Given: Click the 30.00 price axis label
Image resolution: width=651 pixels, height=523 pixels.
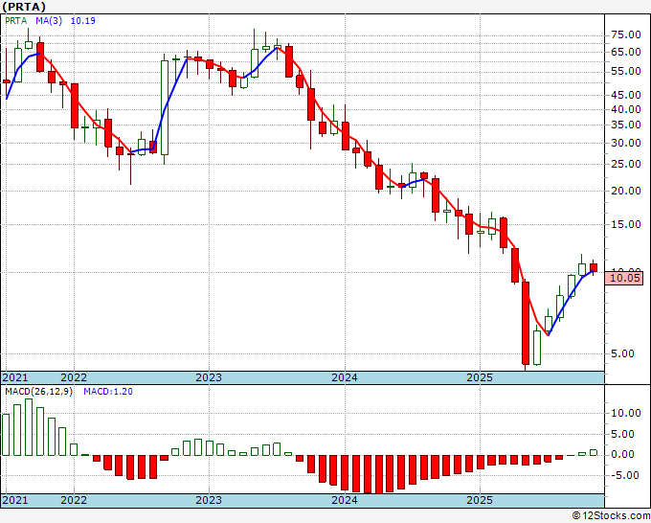Looking at the screenshot, I should [626, 143].
